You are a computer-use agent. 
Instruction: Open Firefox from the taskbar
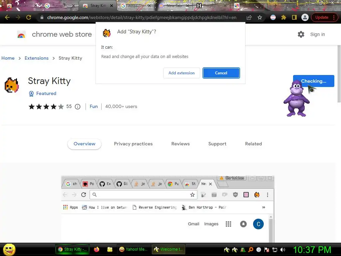[x=97, y=249]
